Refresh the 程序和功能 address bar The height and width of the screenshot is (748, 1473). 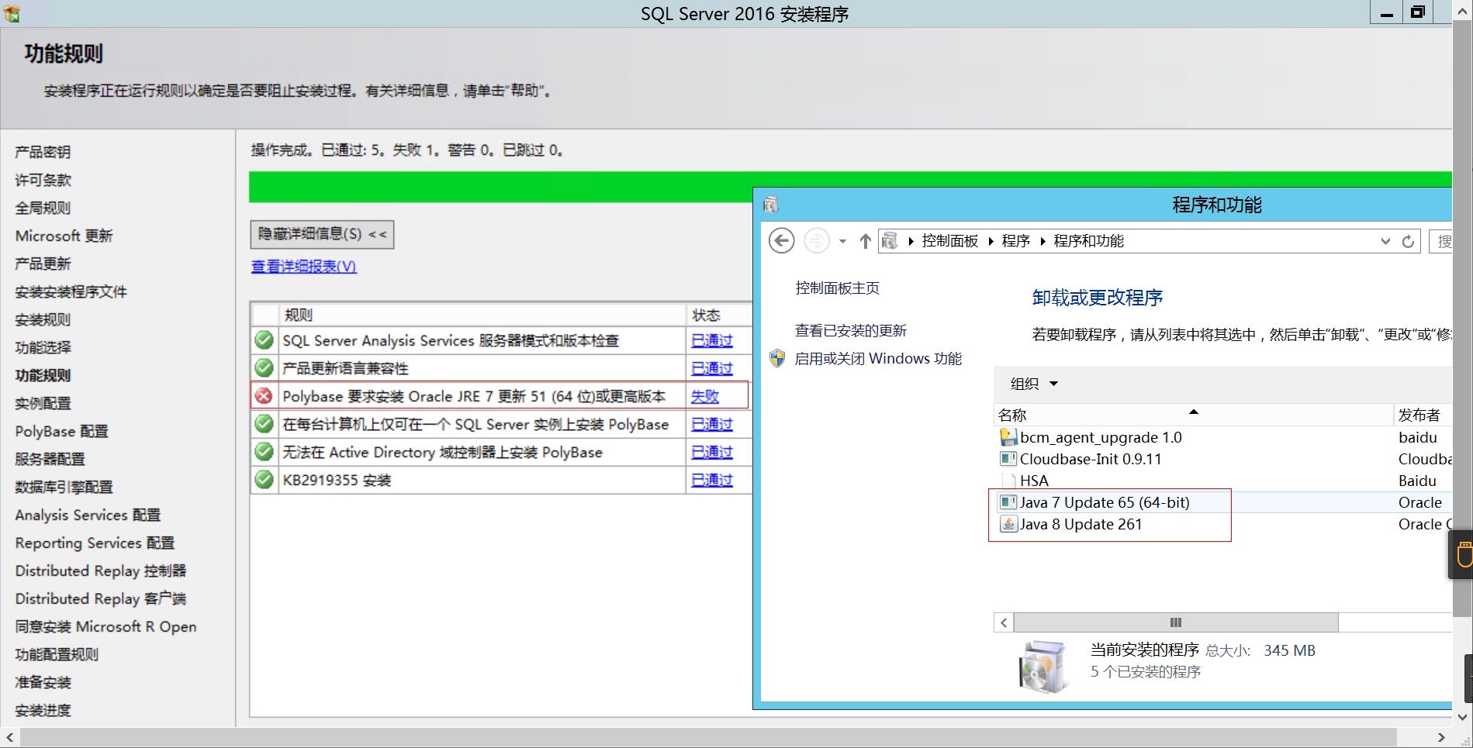(1408, 241)
